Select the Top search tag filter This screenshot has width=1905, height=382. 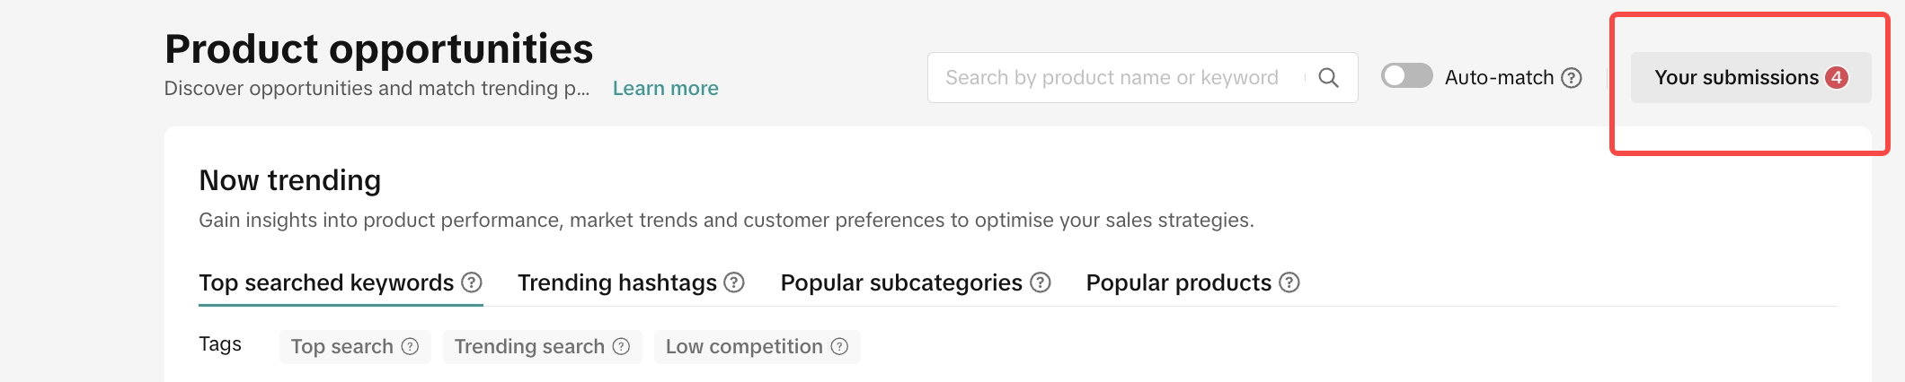[342, 347]
